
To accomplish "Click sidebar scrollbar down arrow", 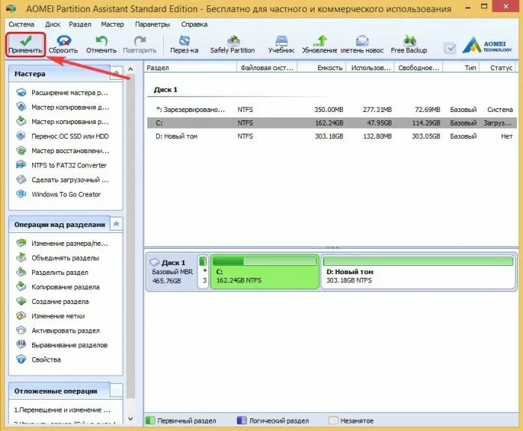I will [x=131, y=418].
